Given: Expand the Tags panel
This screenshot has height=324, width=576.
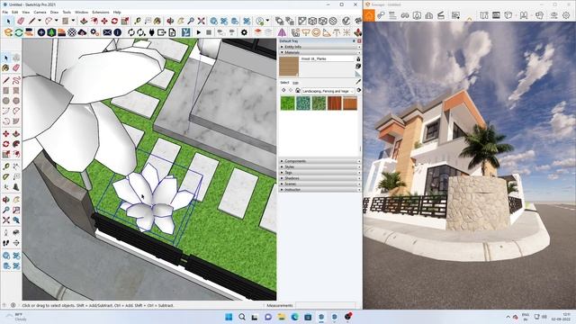Looking at the screenshot, I should [319, 173].
